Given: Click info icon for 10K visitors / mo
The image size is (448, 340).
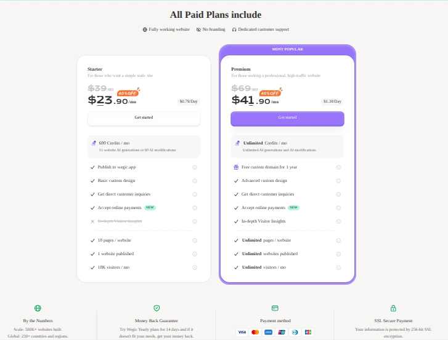Looking at the screenshot, I should pyautogui.click(x=195, y=267).
